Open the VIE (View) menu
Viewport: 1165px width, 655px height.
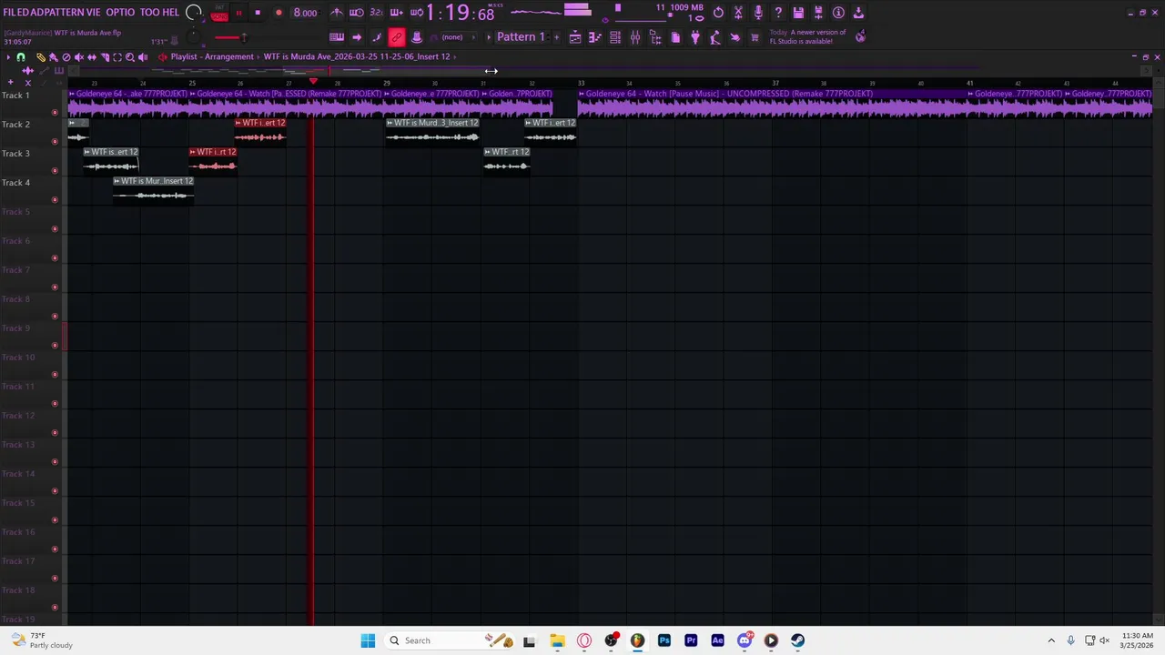click(94, 13)
